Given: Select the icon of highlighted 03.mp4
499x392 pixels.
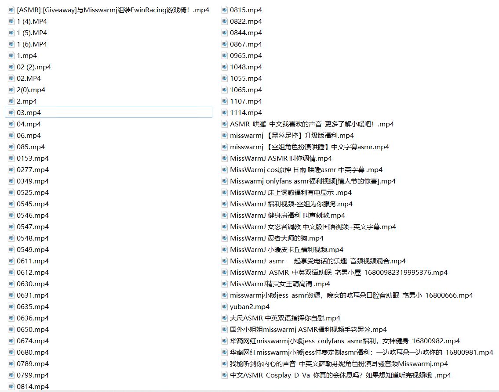Looking at the screenshot, I should 11,112.
